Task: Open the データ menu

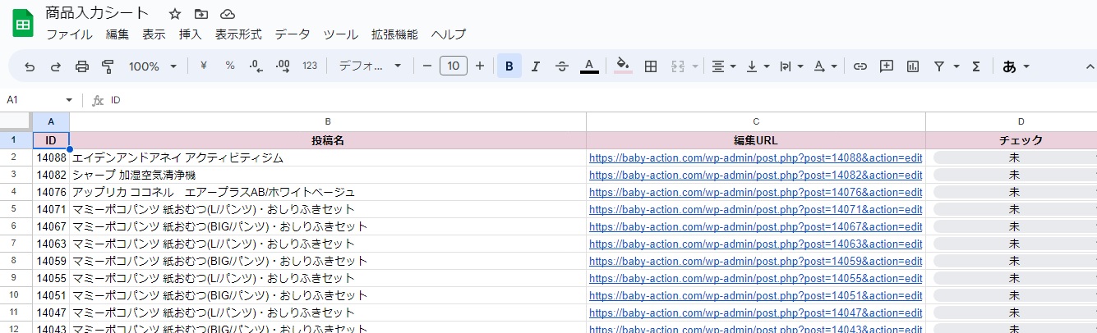Action: tap(293, 34)
